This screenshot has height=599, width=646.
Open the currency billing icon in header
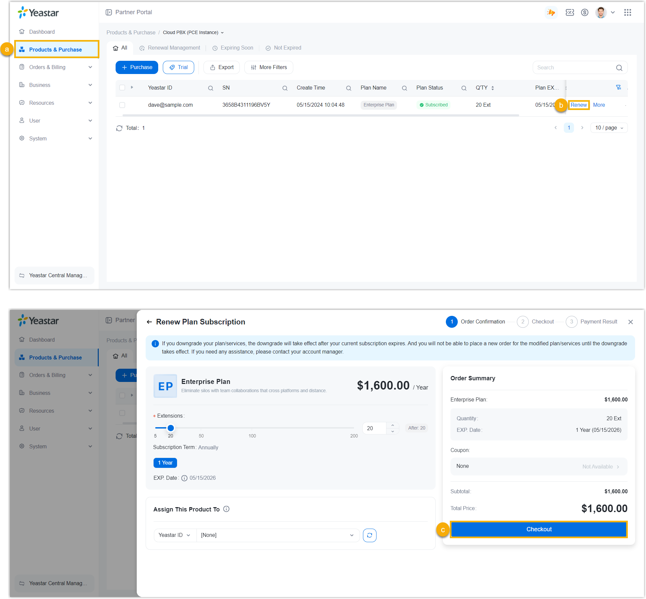coord(585,13)
